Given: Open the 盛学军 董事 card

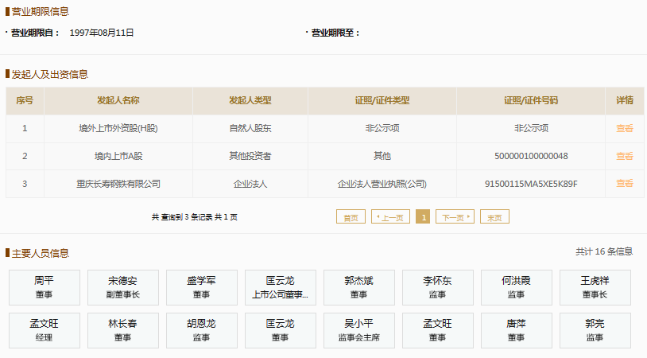Looking at the screenshot, I should [x=201, y=287].
